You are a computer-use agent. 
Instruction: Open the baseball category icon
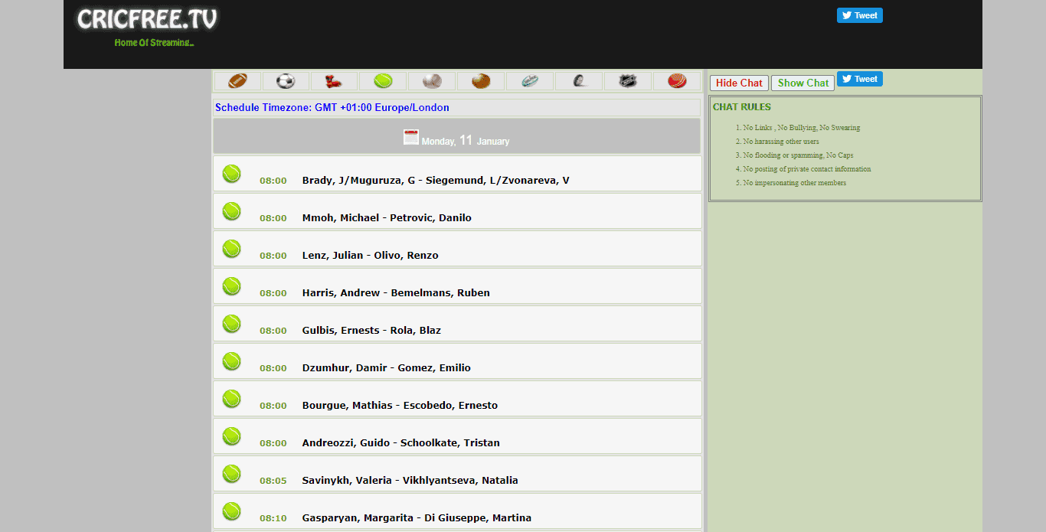(432, 81)
